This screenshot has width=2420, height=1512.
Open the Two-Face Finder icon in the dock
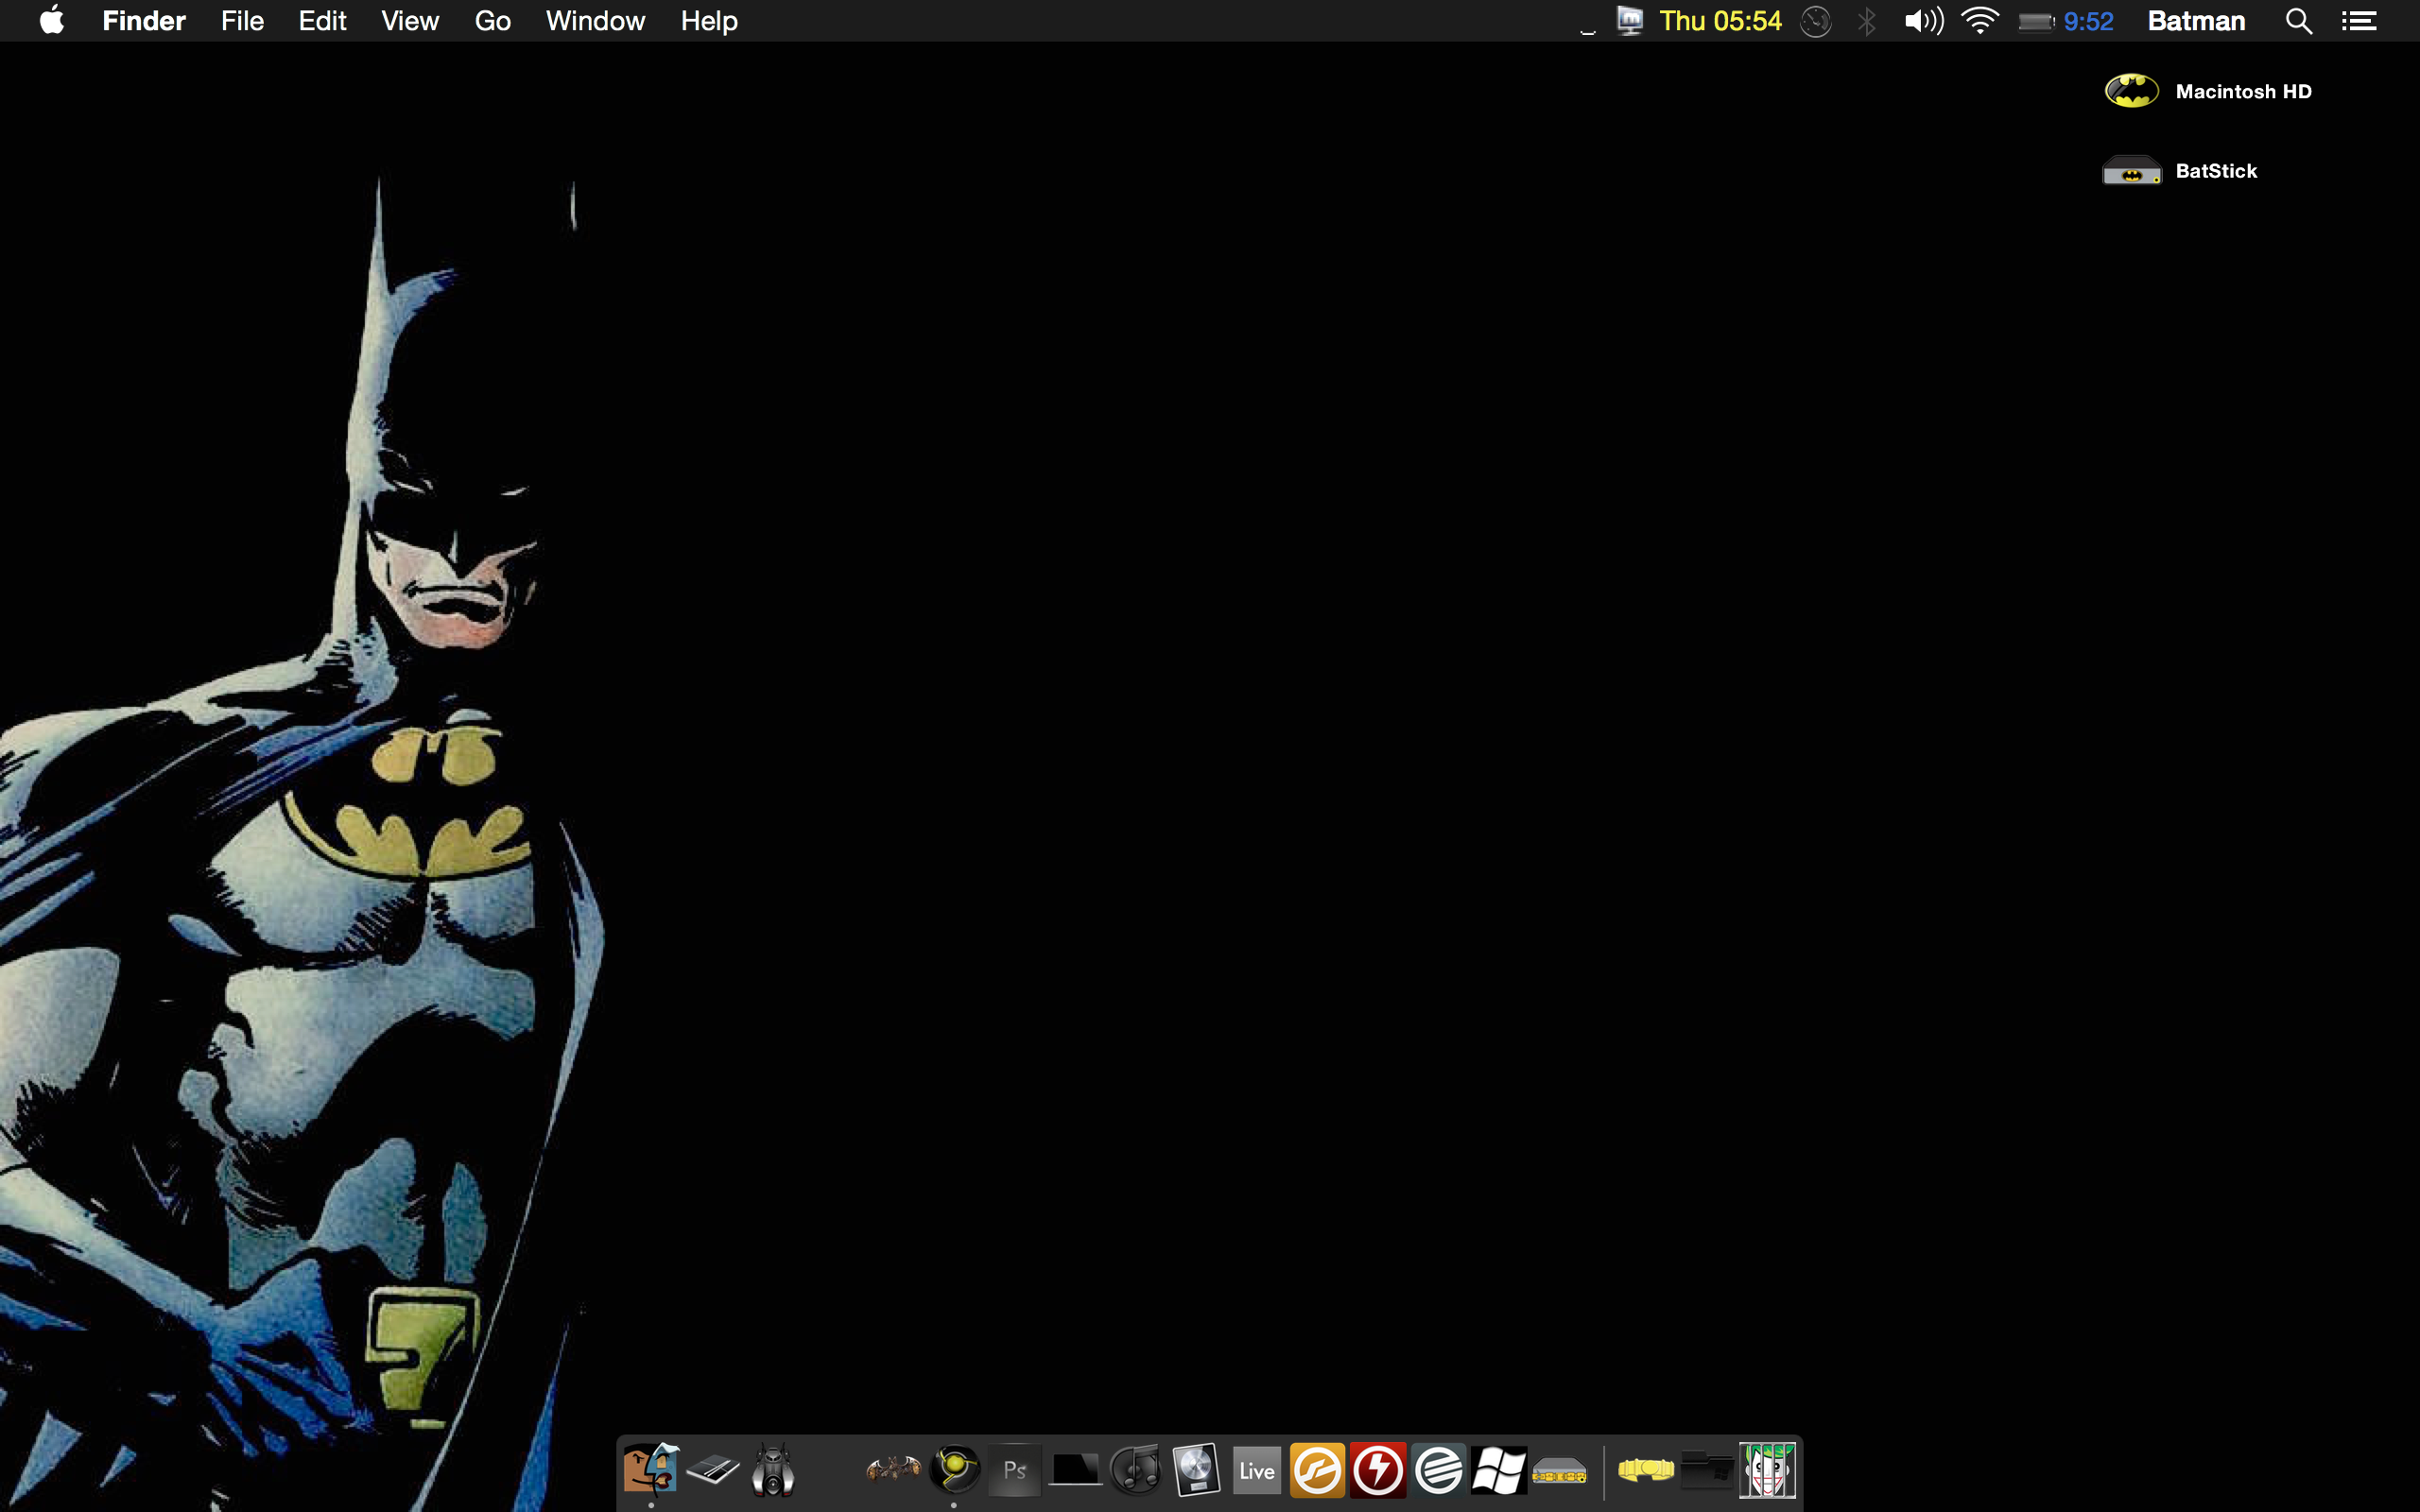point(650,1469)
